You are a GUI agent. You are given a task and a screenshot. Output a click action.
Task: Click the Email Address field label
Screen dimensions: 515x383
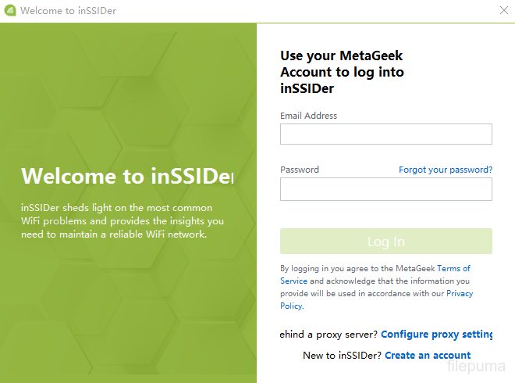click(x=309, y=116)
